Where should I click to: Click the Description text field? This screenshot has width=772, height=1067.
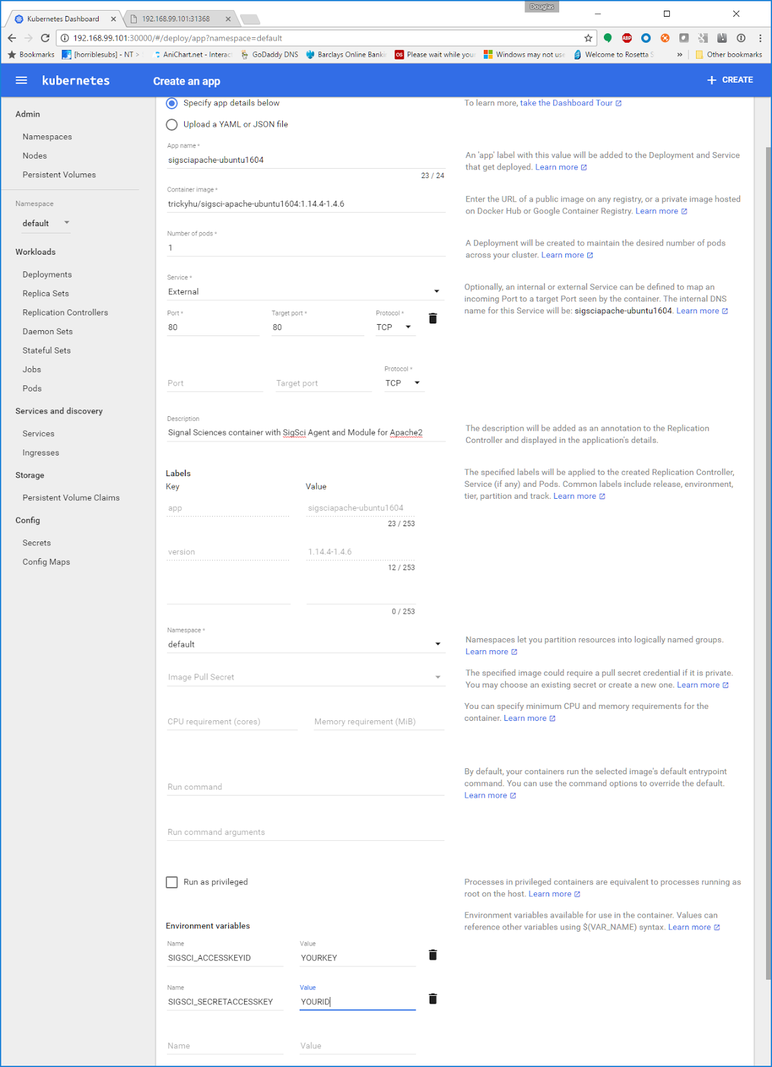[306, 432]
